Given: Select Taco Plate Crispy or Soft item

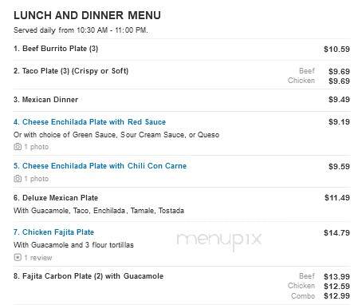Looking at the screenshot, I should pos(71,71).
